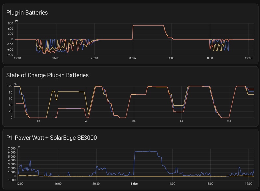Click the -900 value on the Plug-in Batteries y-axis
Viewport: 260px width, 191px height.
pos(10,55)
